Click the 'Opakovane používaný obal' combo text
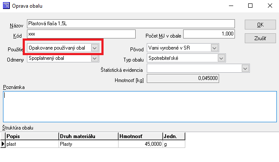This screenshot has width=279, height=162. click(x=57, y=48)
